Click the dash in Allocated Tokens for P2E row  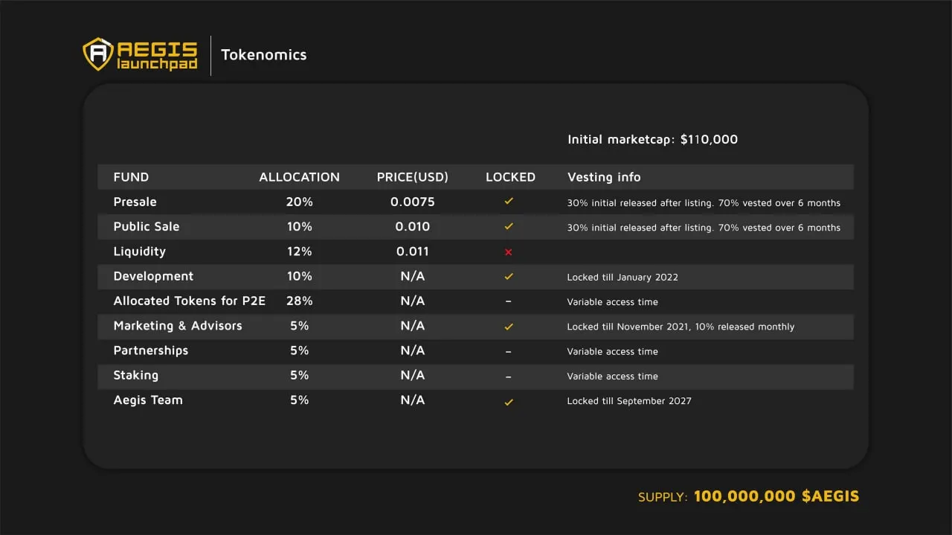pos(509,302)
